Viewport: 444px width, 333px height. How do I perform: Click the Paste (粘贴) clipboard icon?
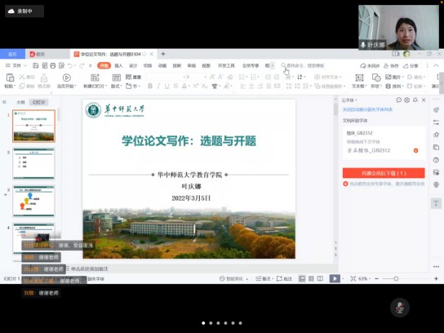click(10, 78)
